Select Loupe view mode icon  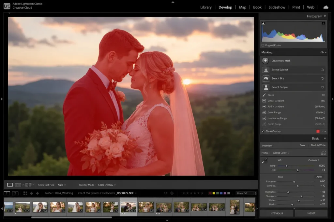[10, 185]
